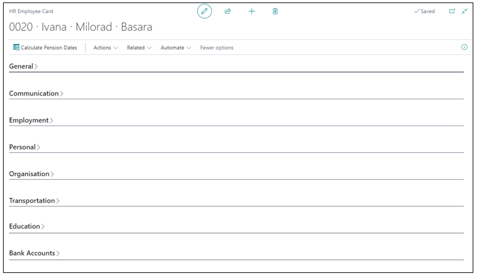Open the Actions dropdown menu
Screen dimensions: 477x276
point(105,47)
